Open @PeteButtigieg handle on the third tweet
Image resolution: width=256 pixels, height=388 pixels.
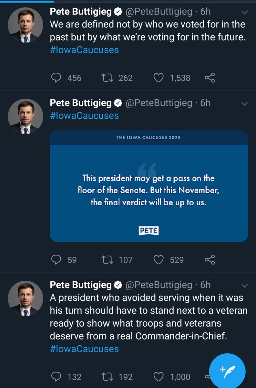pyautogui.click(x=158, y=285)
